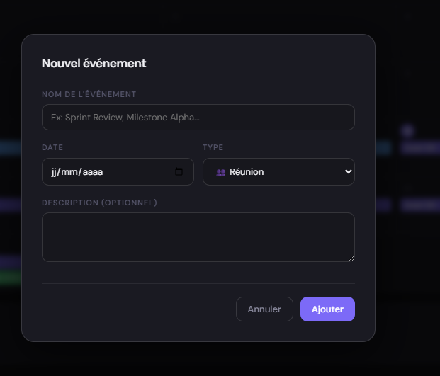Click the TYPE field label

tap(213, 147)
